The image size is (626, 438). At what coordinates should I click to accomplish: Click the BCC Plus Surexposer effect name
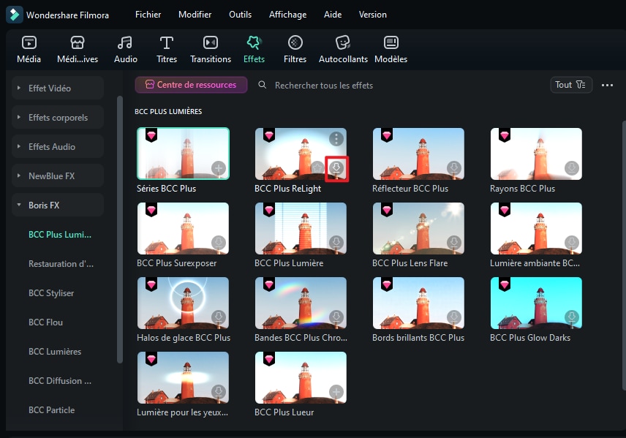[x=176, y=263]
